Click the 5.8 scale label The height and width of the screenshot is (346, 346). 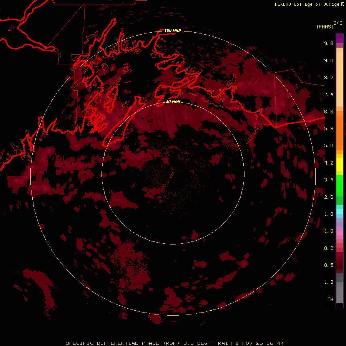click(x=329, y=129)
